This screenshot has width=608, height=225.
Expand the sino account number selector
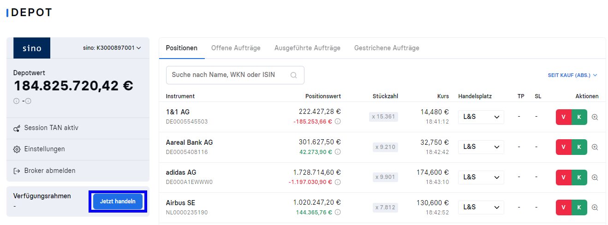point(112,48)
